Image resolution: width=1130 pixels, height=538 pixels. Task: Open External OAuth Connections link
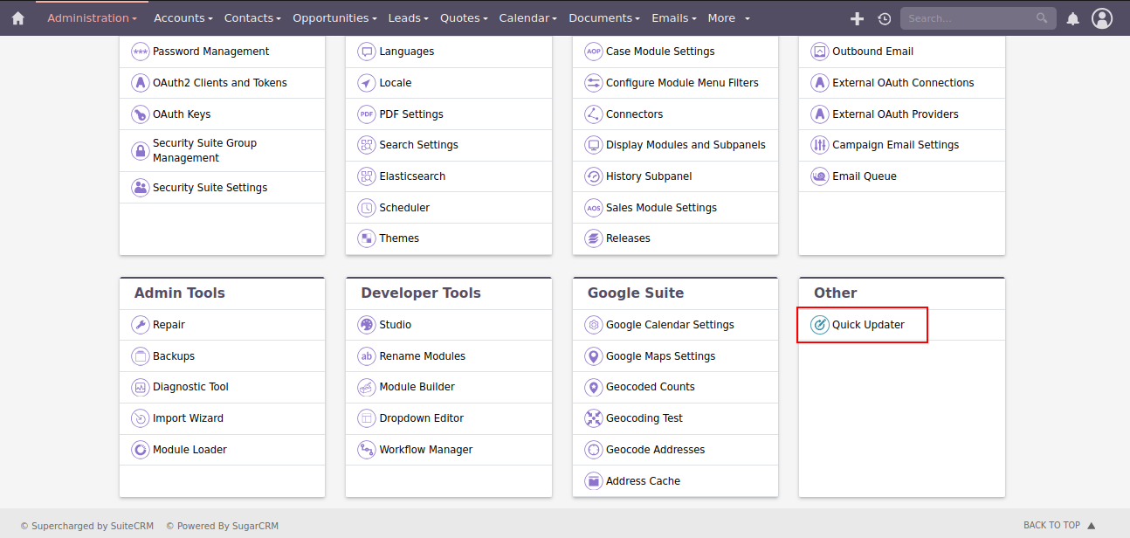(x=903, y=83)
